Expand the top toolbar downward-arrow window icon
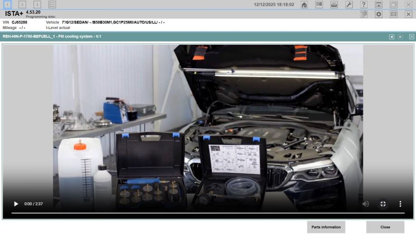The image size is (416, 234). tap(378, 5)
